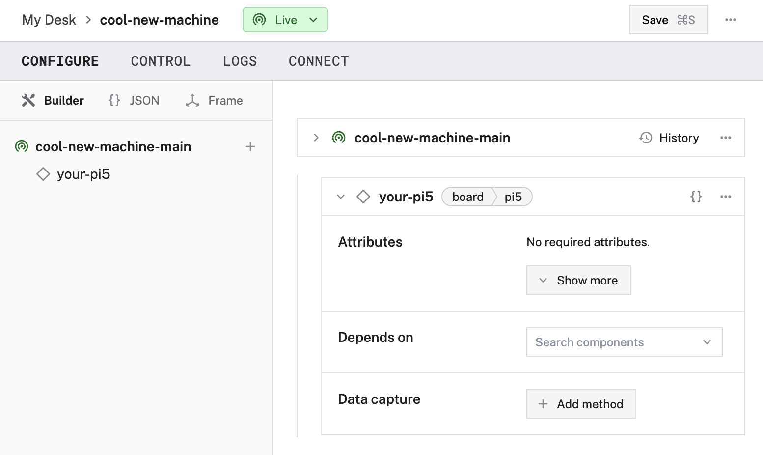Open the Live status dropdown

[x=285, y=20]
